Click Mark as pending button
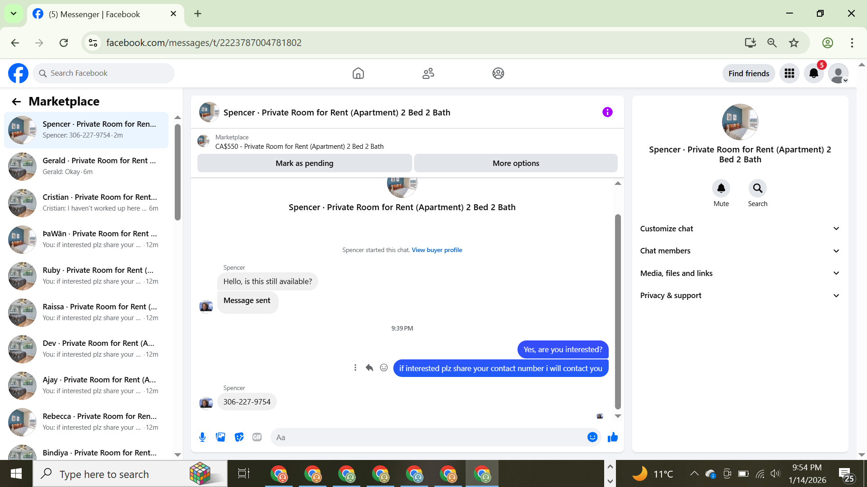The width and height of the screenshot is (867, 487). click(x=304, y=163)
